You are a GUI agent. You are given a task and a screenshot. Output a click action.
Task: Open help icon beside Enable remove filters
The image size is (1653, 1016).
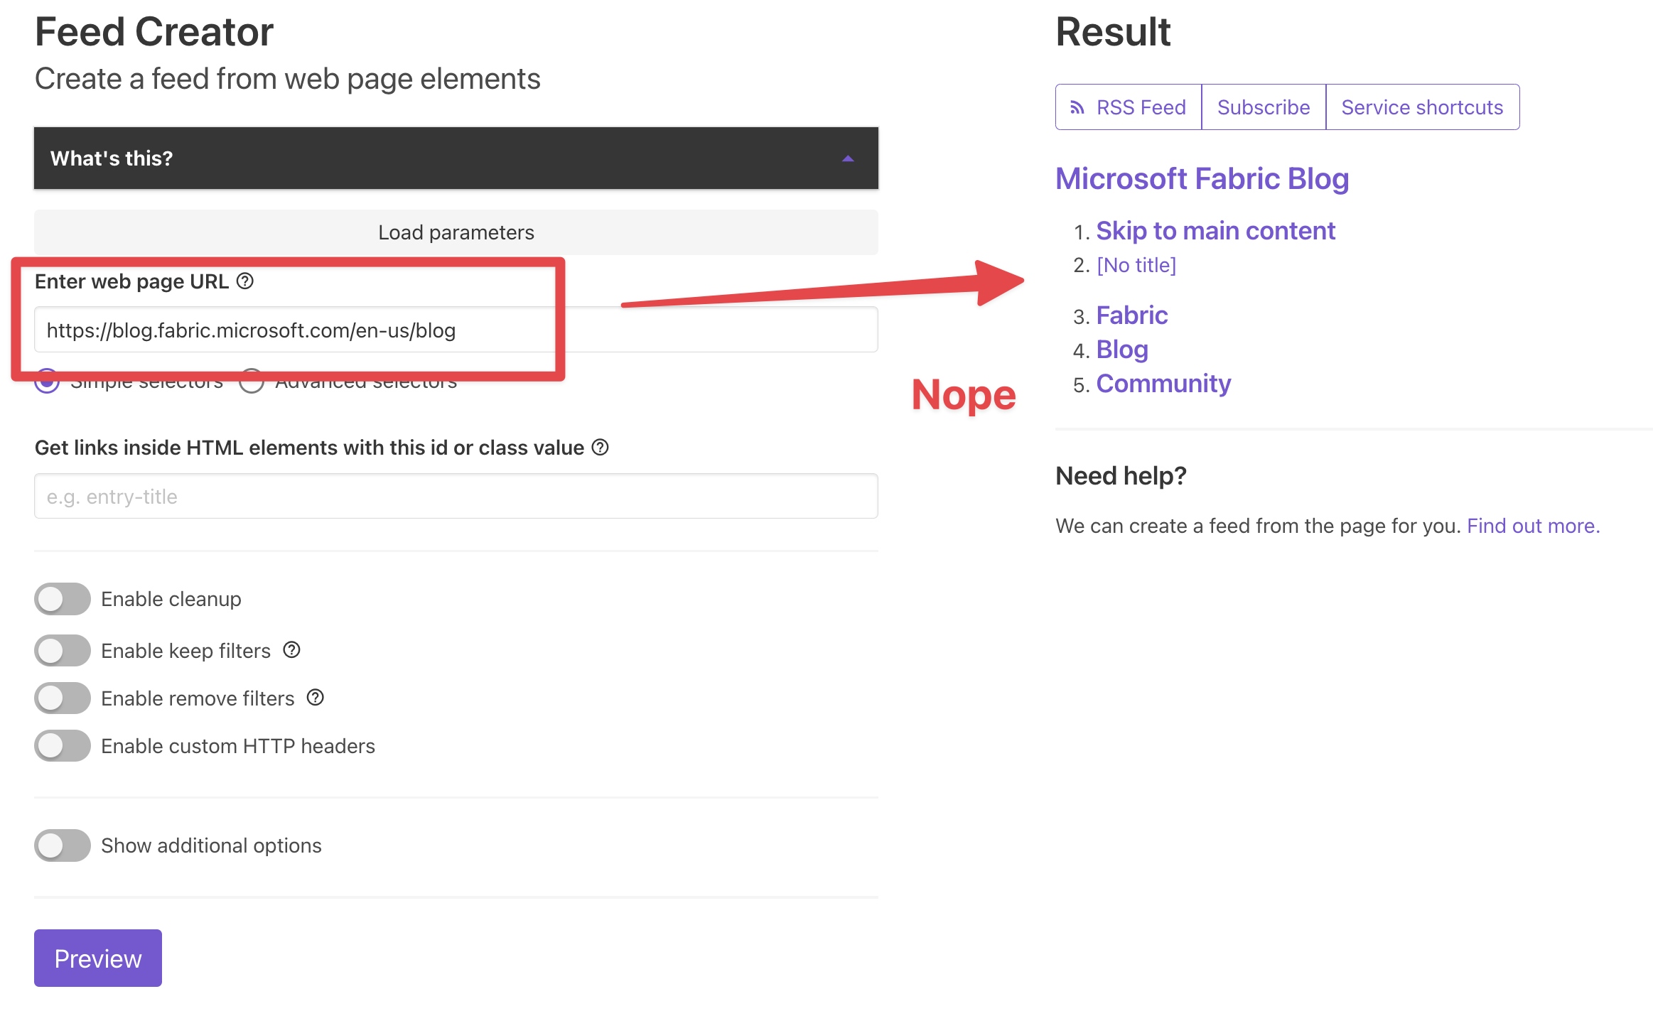316,698
